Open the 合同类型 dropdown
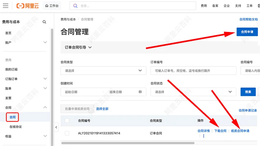Image resolution: width=260 pixels, height=146 pixels. pos(103,71)
